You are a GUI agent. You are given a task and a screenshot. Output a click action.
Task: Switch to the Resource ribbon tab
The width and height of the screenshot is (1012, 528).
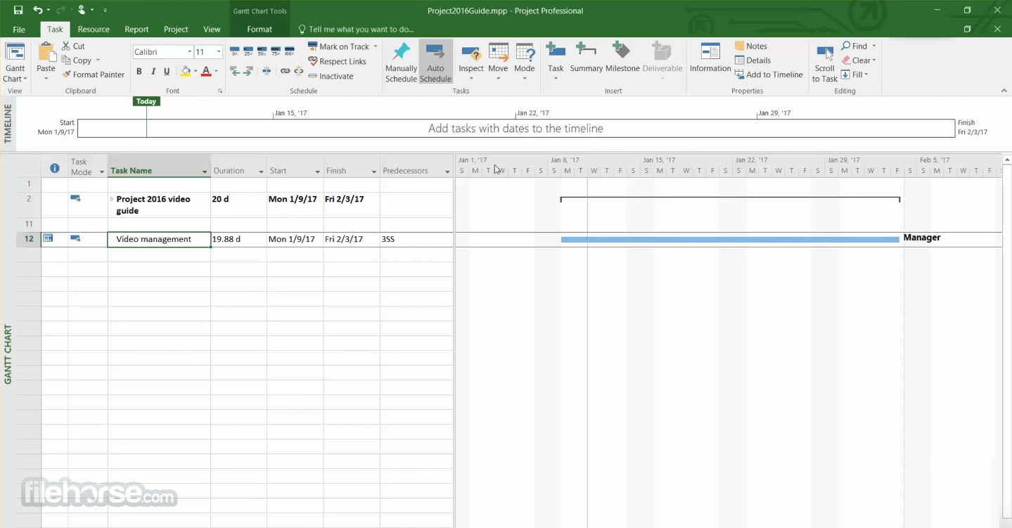(x=93, y=29)
